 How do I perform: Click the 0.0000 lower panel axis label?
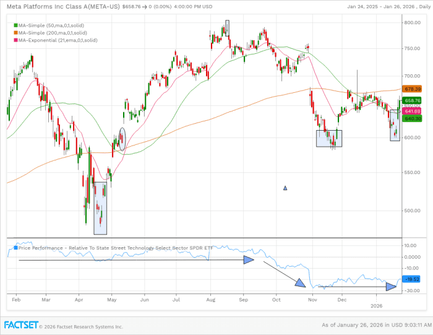tap(413, 257)
